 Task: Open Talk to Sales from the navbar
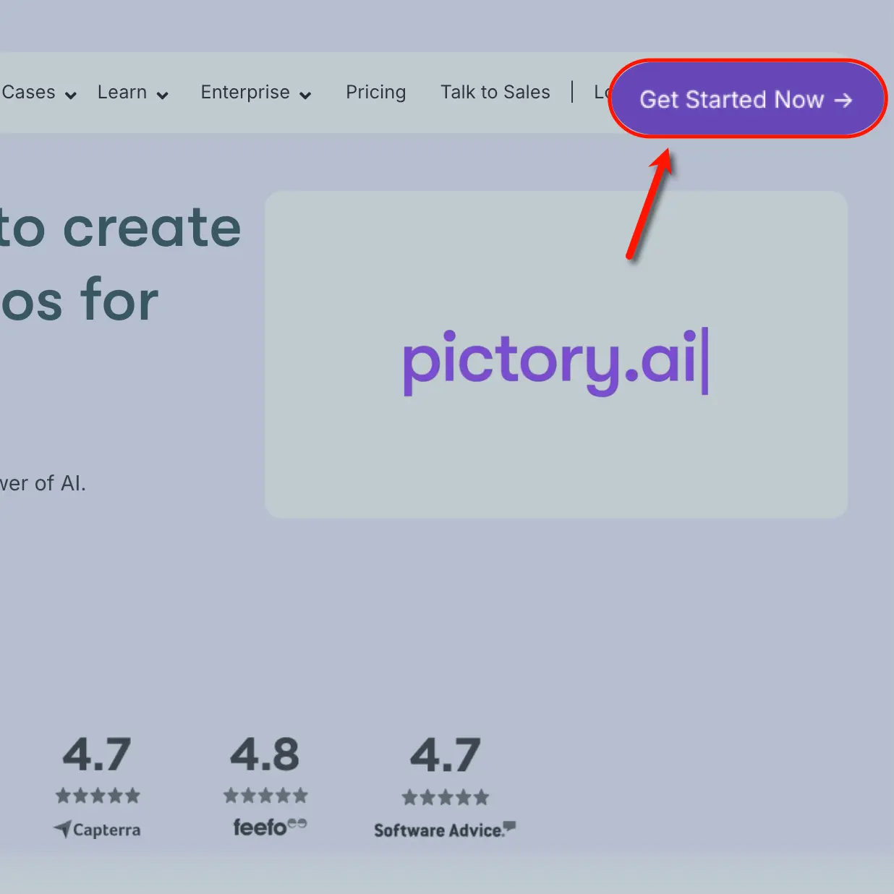(495, 92)
